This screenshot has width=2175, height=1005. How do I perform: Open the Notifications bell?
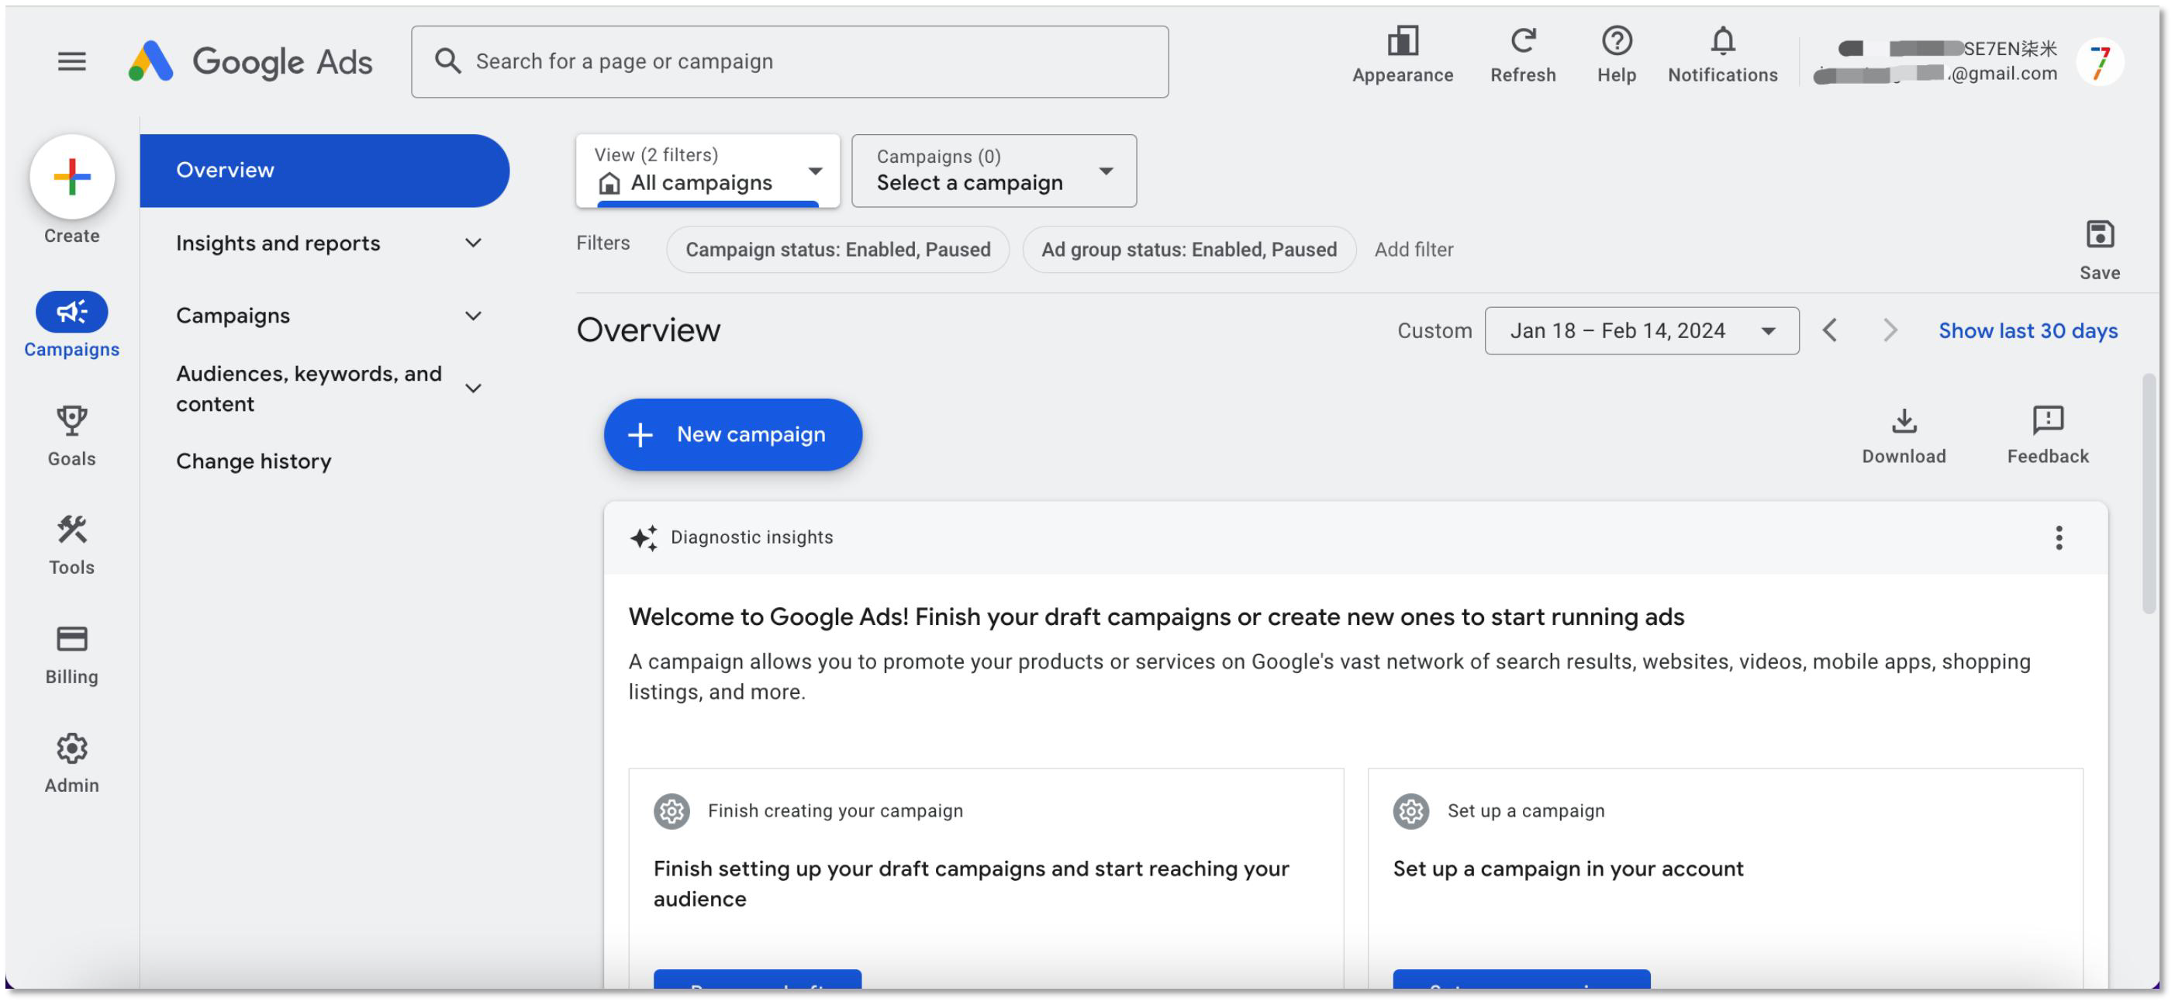click(x=1722, y=55)
